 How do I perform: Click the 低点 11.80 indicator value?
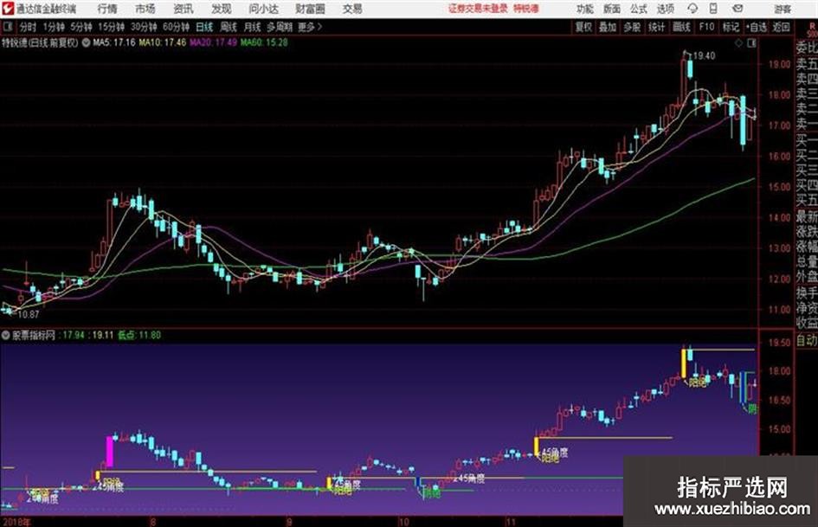(139, 335)
